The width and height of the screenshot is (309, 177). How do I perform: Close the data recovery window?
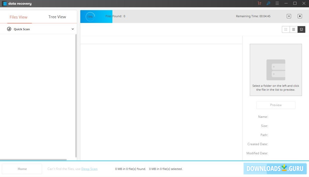pos(304,3)
